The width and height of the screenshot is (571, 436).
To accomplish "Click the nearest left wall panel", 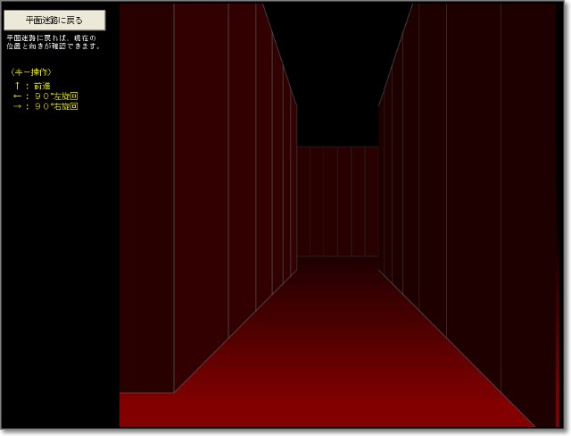I will tap(146, 197).
